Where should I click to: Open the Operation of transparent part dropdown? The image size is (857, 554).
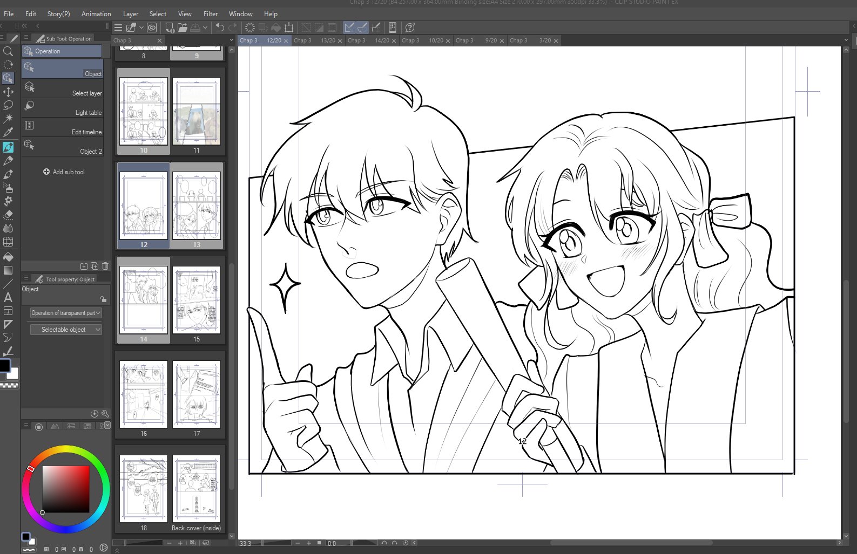pyautogui.click(x=66, y=313)
